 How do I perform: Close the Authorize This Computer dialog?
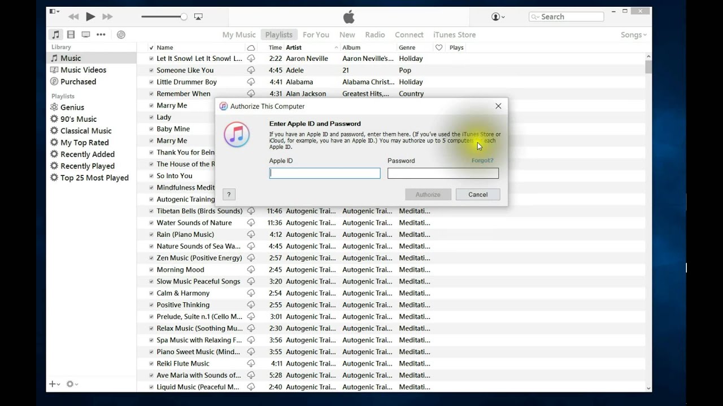click(x=498, y=106)
